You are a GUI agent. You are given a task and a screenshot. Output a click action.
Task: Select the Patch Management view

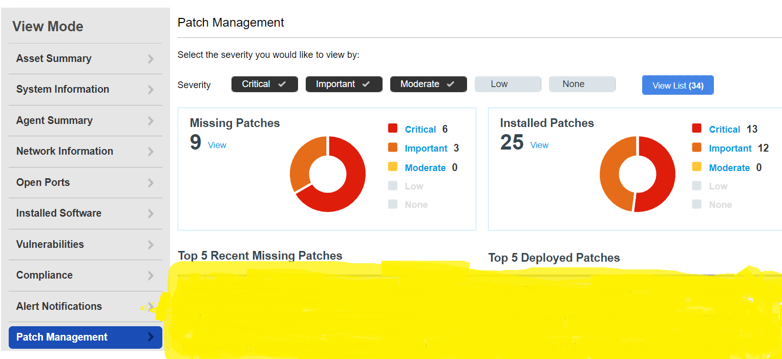pyautogui.click(x=86, y=337)
